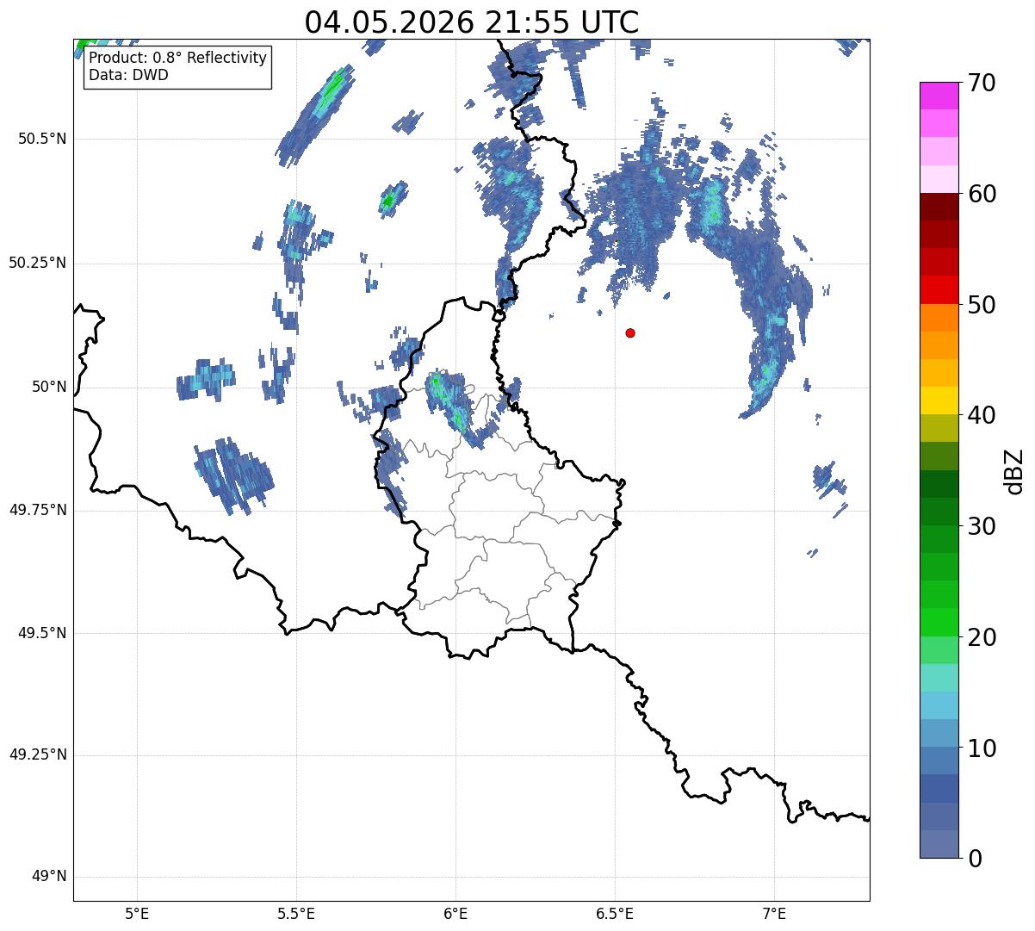Click the 5°E longitude tick label

click(137, 913)
